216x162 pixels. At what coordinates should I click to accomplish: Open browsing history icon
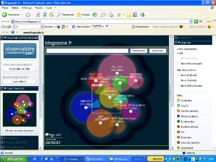[95, 15]
